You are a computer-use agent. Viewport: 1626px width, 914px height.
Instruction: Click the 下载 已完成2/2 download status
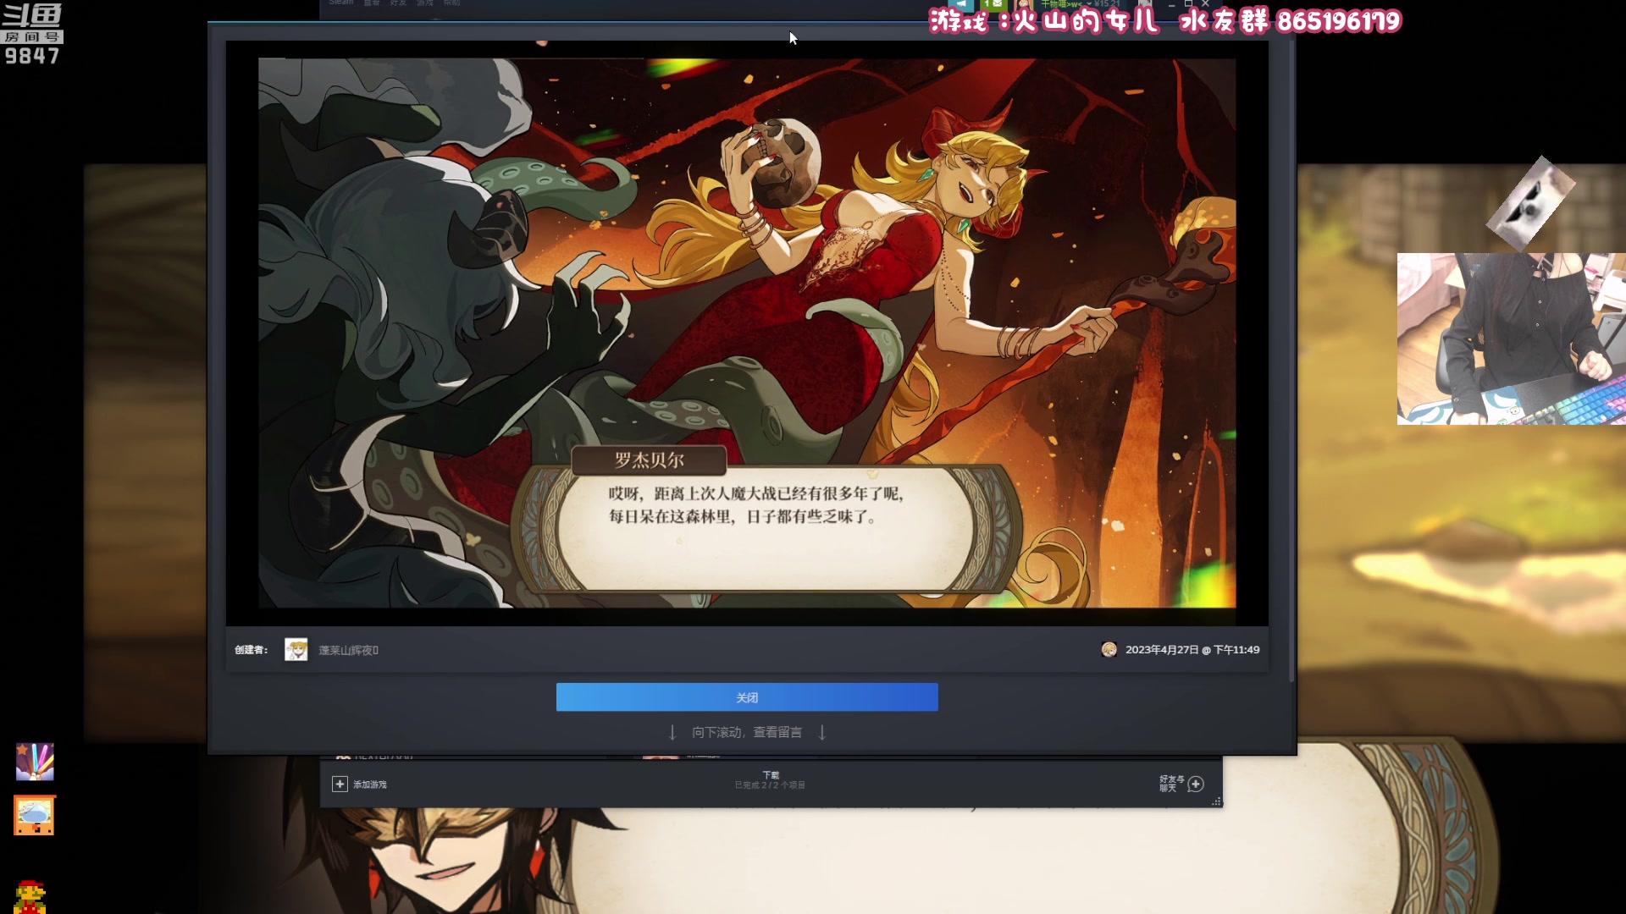pyautogui.click(x=772, y=779)
